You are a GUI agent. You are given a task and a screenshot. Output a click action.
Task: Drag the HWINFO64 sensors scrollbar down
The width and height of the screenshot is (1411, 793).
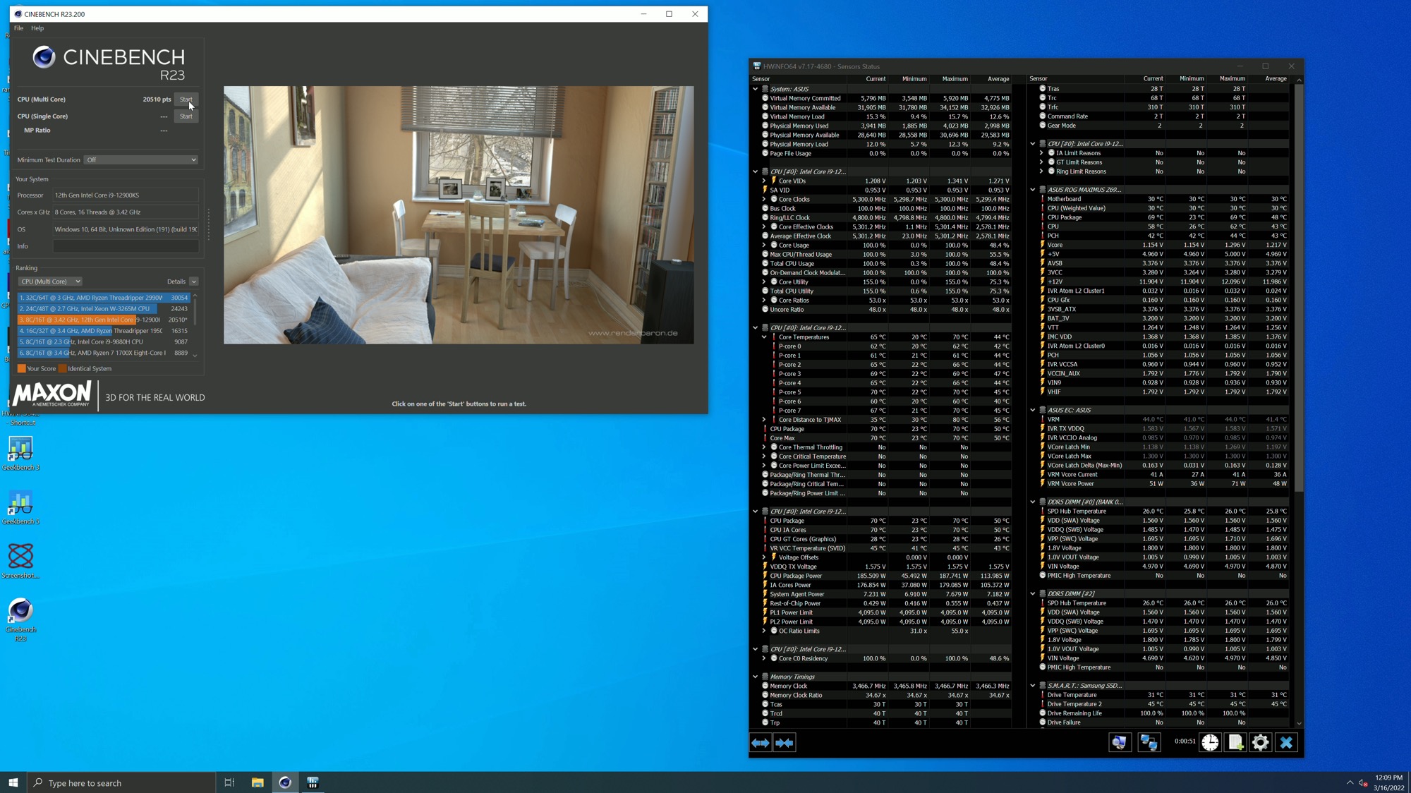(1297, 726)
